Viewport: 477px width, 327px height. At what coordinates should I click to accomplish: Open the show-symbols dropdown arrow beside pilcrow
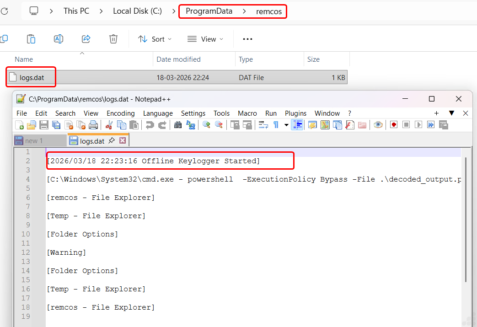coord(286,125)
